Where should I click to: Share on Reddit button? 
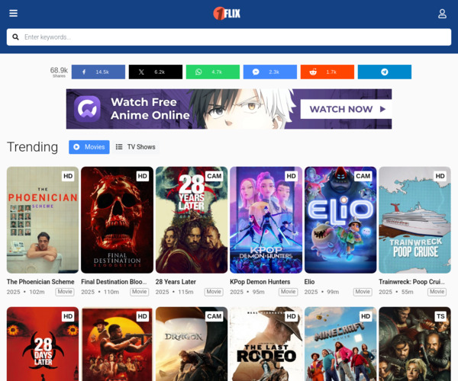pyautogui.click(x=327, y=72)
